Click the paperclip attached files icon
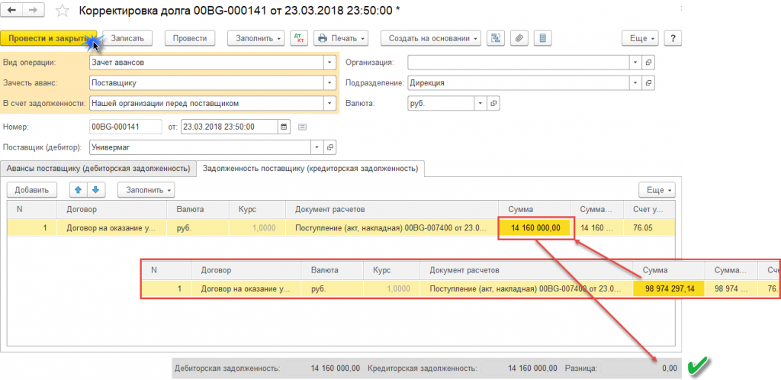This screenshot has height=380, width=781. click(519, 38)
